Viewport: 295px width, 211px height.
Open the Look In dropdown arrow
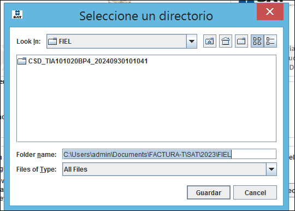(x=192, y=42)
